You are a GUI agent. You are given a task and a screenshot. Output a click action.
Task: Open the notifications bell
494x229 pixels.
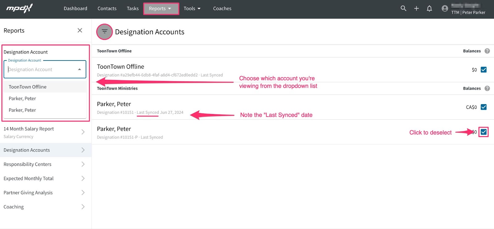429,8
